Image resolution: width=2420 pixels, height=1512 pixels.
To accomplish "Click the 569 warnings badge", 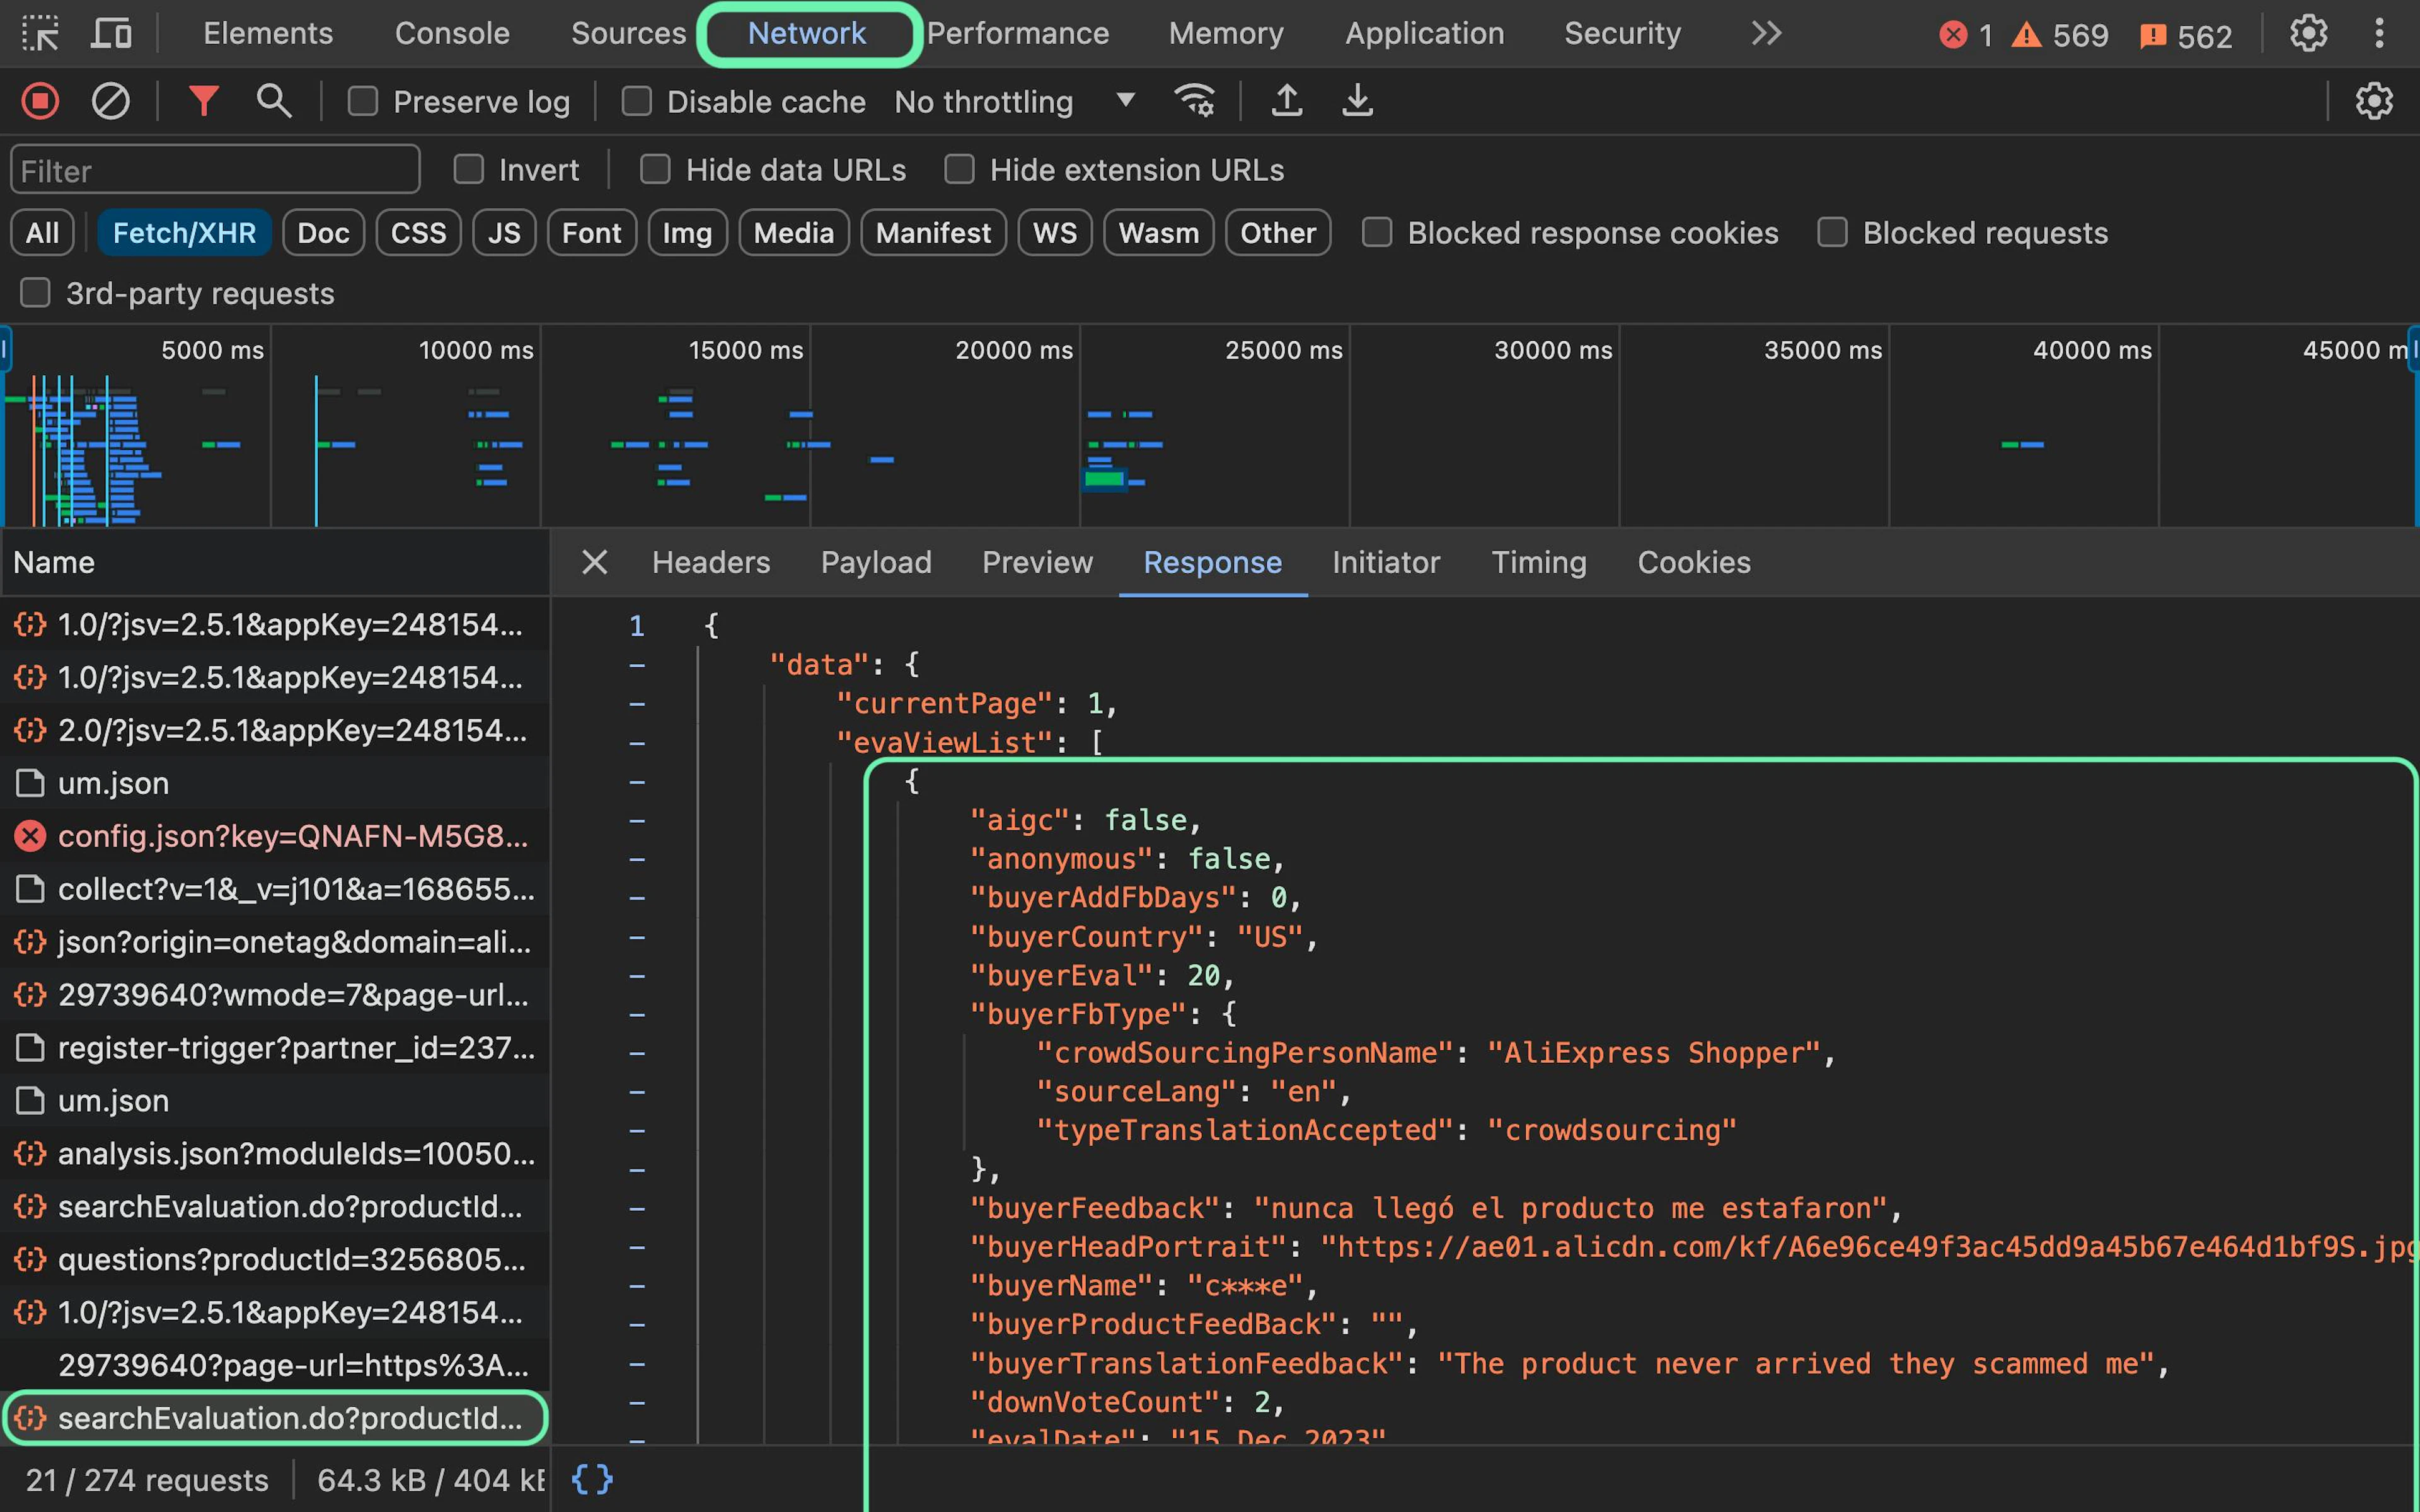I will (2060, 36).
